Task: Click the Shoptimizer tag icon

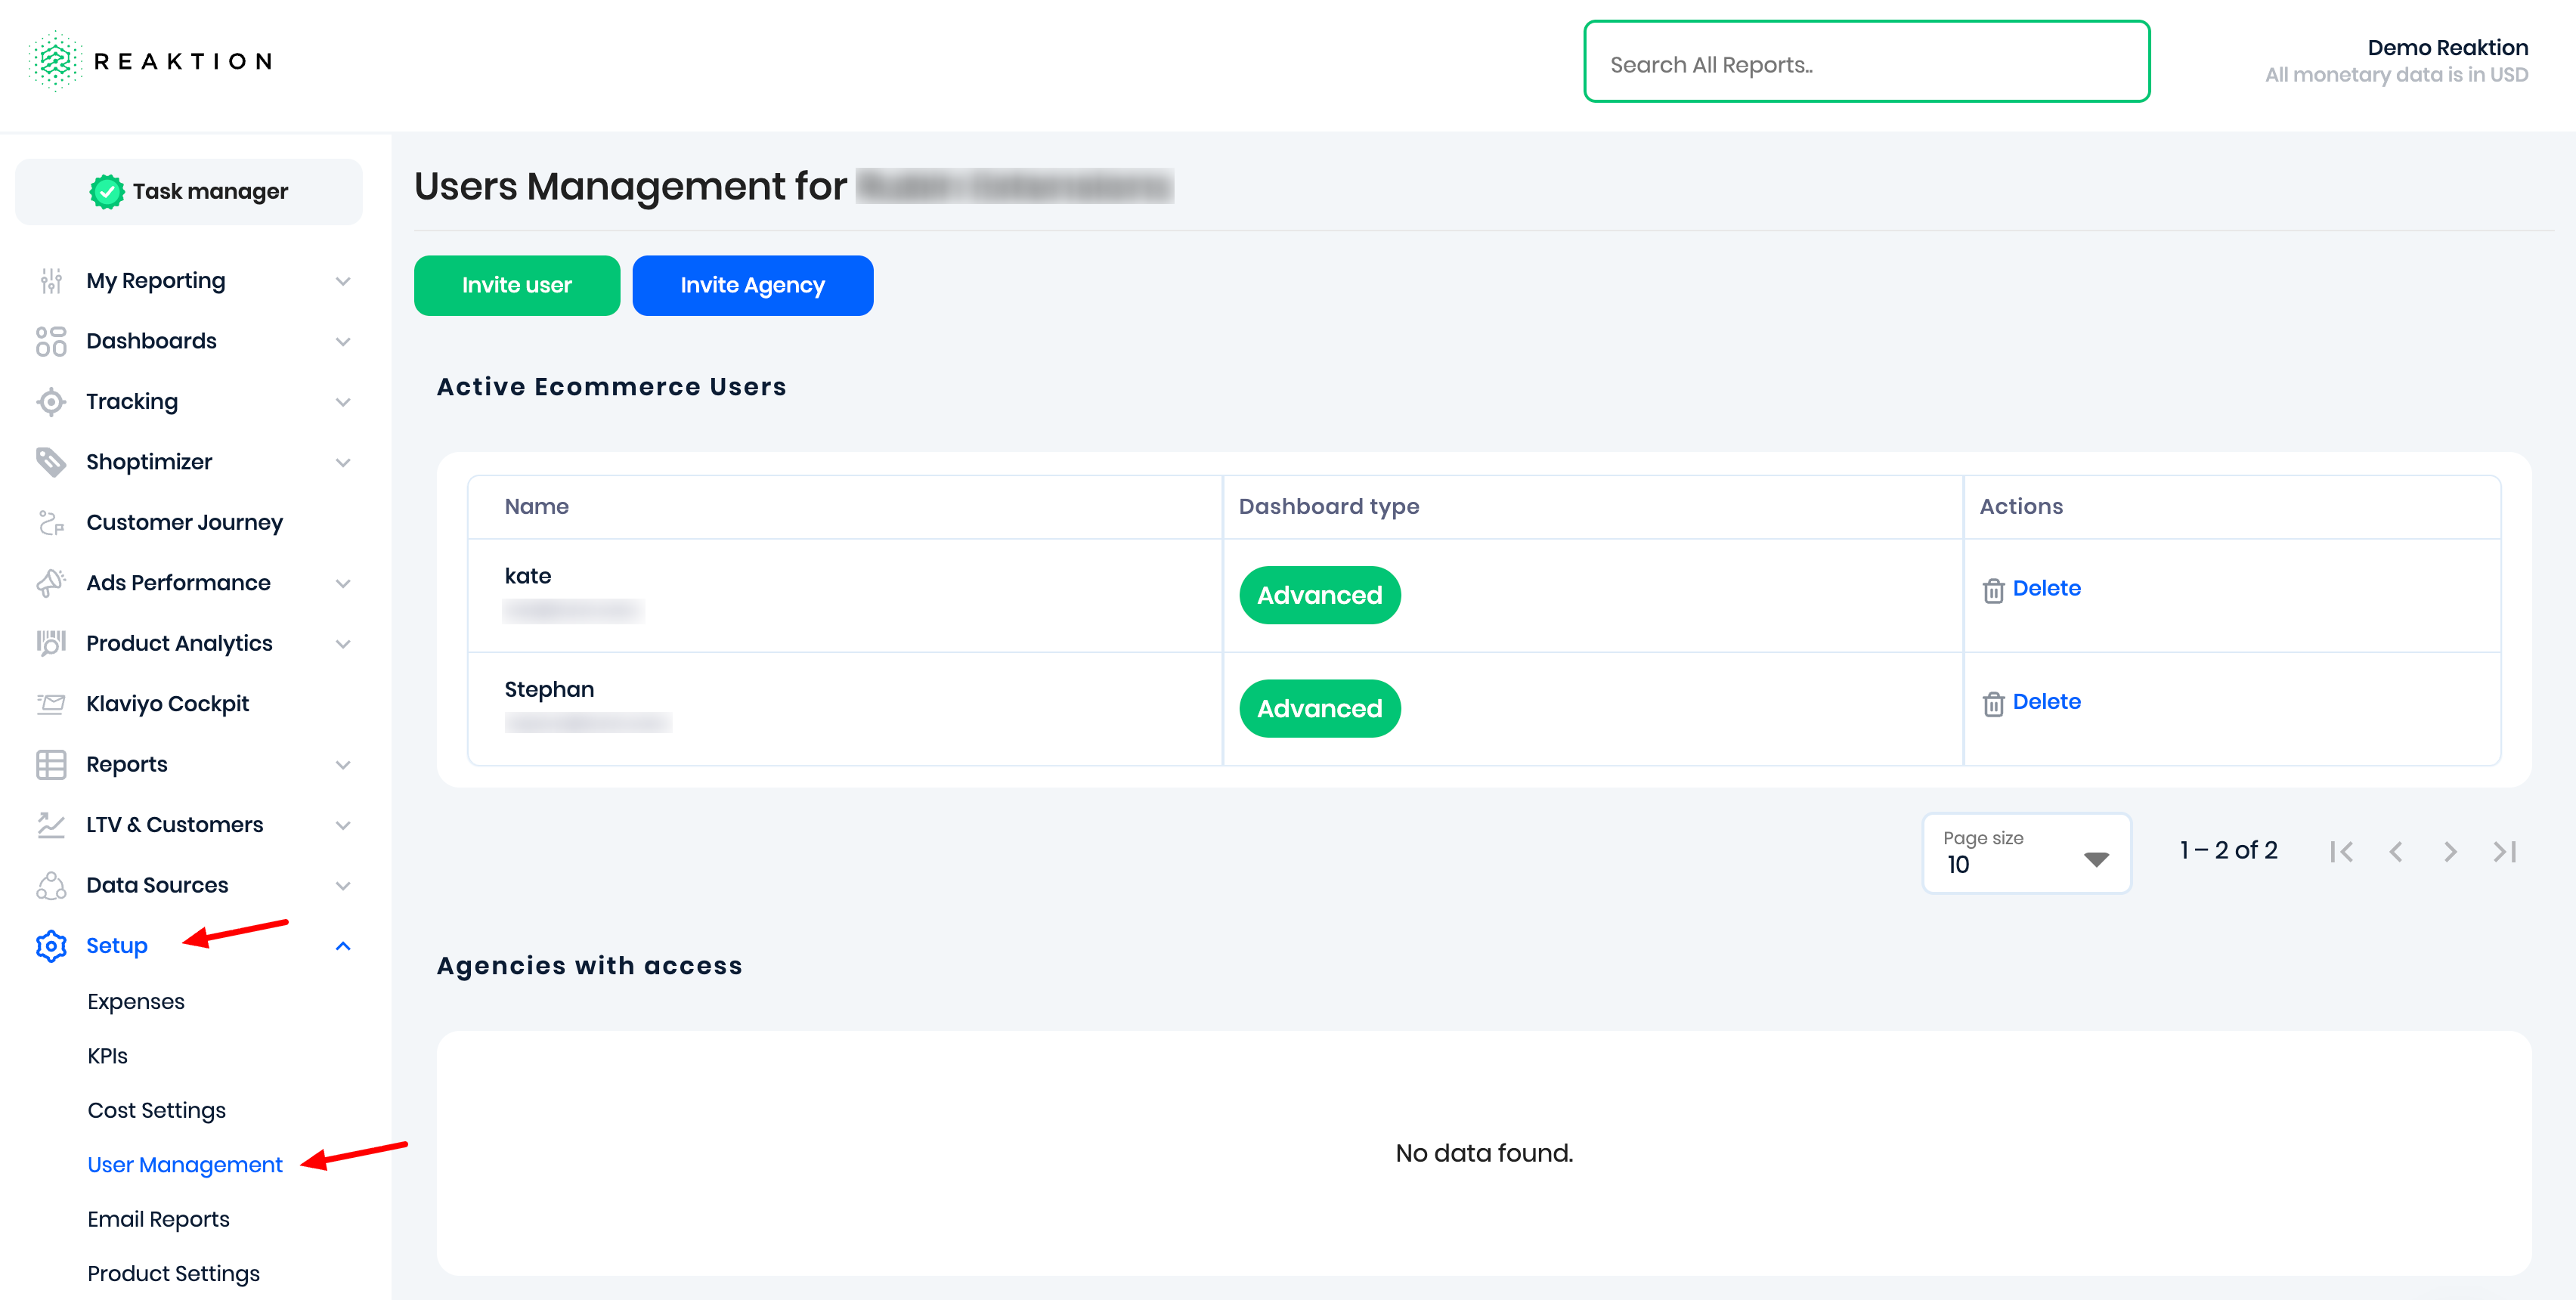Action: tap(51, 462)
